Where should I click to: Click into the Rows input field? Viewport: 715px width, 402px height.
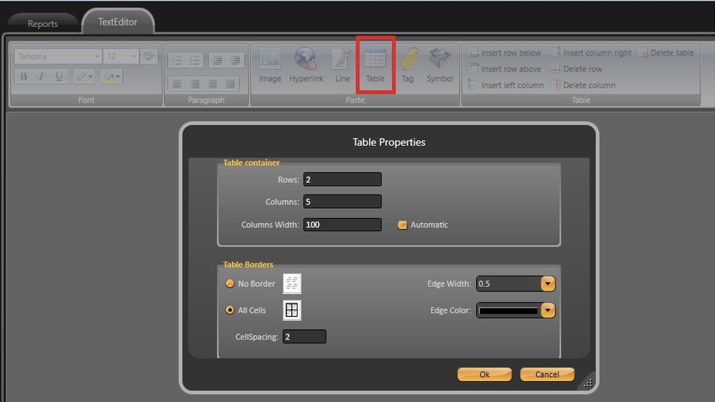(342, 180)
